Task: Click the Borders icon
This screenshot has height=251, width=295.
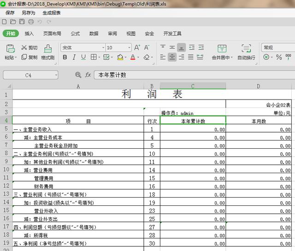Action: 94,57
